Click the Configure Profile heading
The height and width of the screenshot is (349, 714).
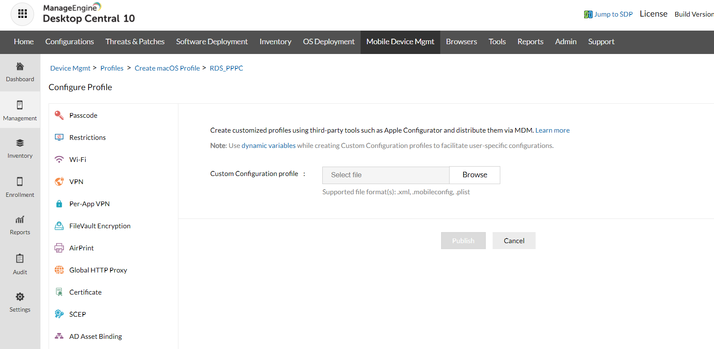80,87
